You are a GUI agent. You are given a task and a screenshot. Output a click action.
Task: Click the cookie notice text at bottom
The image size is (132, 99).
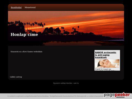pos(56,96)
